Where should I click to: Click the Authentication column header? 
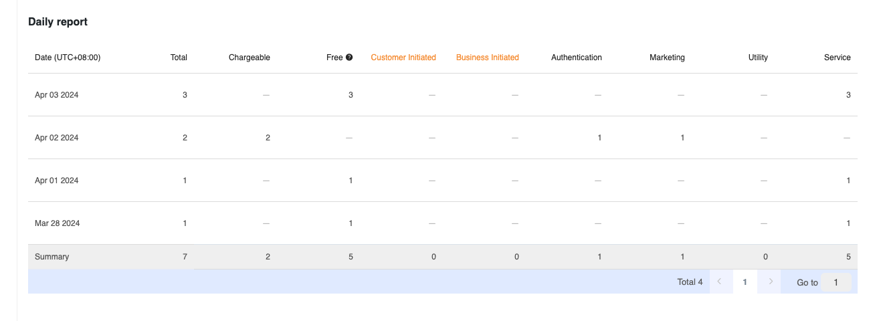click(576, 58)
